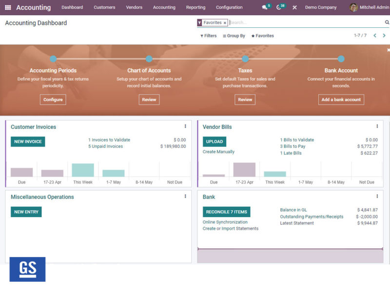Open the Group By dropdown
The width and height of the screenshot is (390, 292).
pyautogui.click(x=234, y=36)
